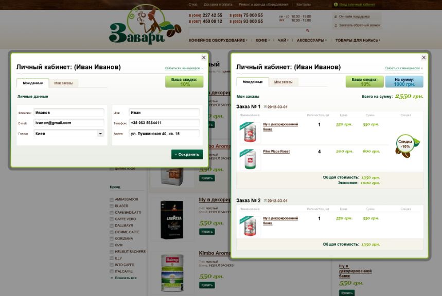The image size is (442, 296).
Task: Toggle the HELMUT SACHERS brand checkbox
Action: pos(112,252)
